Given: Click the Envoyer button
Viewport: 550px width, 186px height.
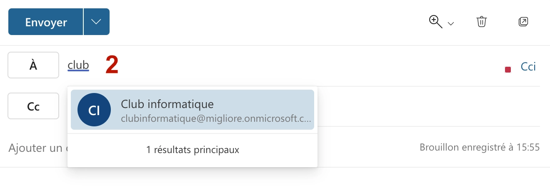Looking at the screenshot, I should pos(46,22).
